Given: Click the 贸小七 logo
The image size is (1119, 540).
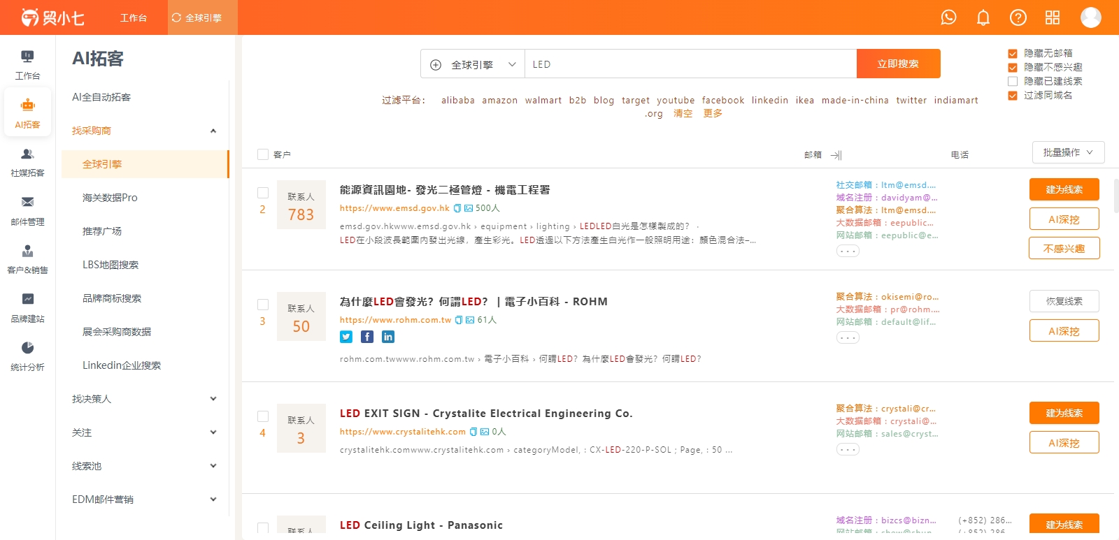Looking at the screenshot, I should click(52, 17).
